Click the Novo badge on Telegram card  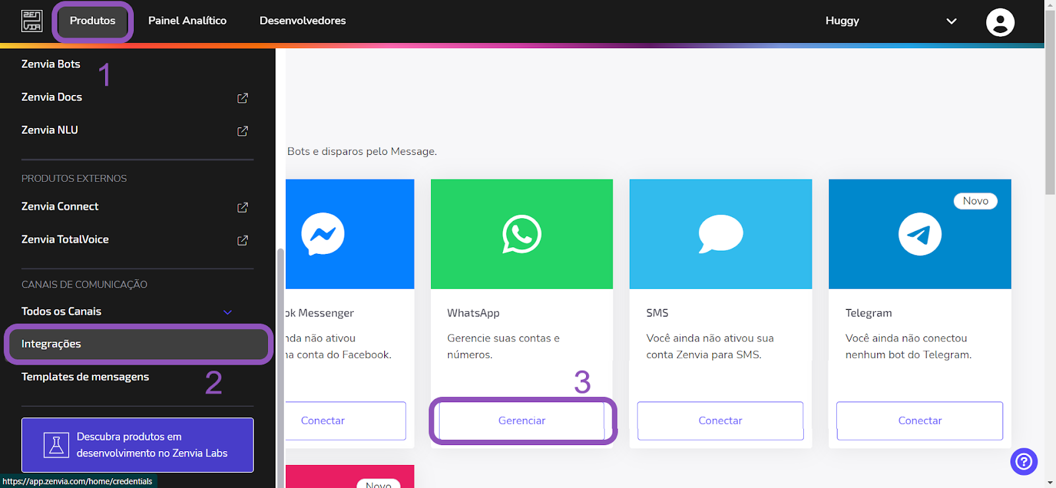point(975,201)
